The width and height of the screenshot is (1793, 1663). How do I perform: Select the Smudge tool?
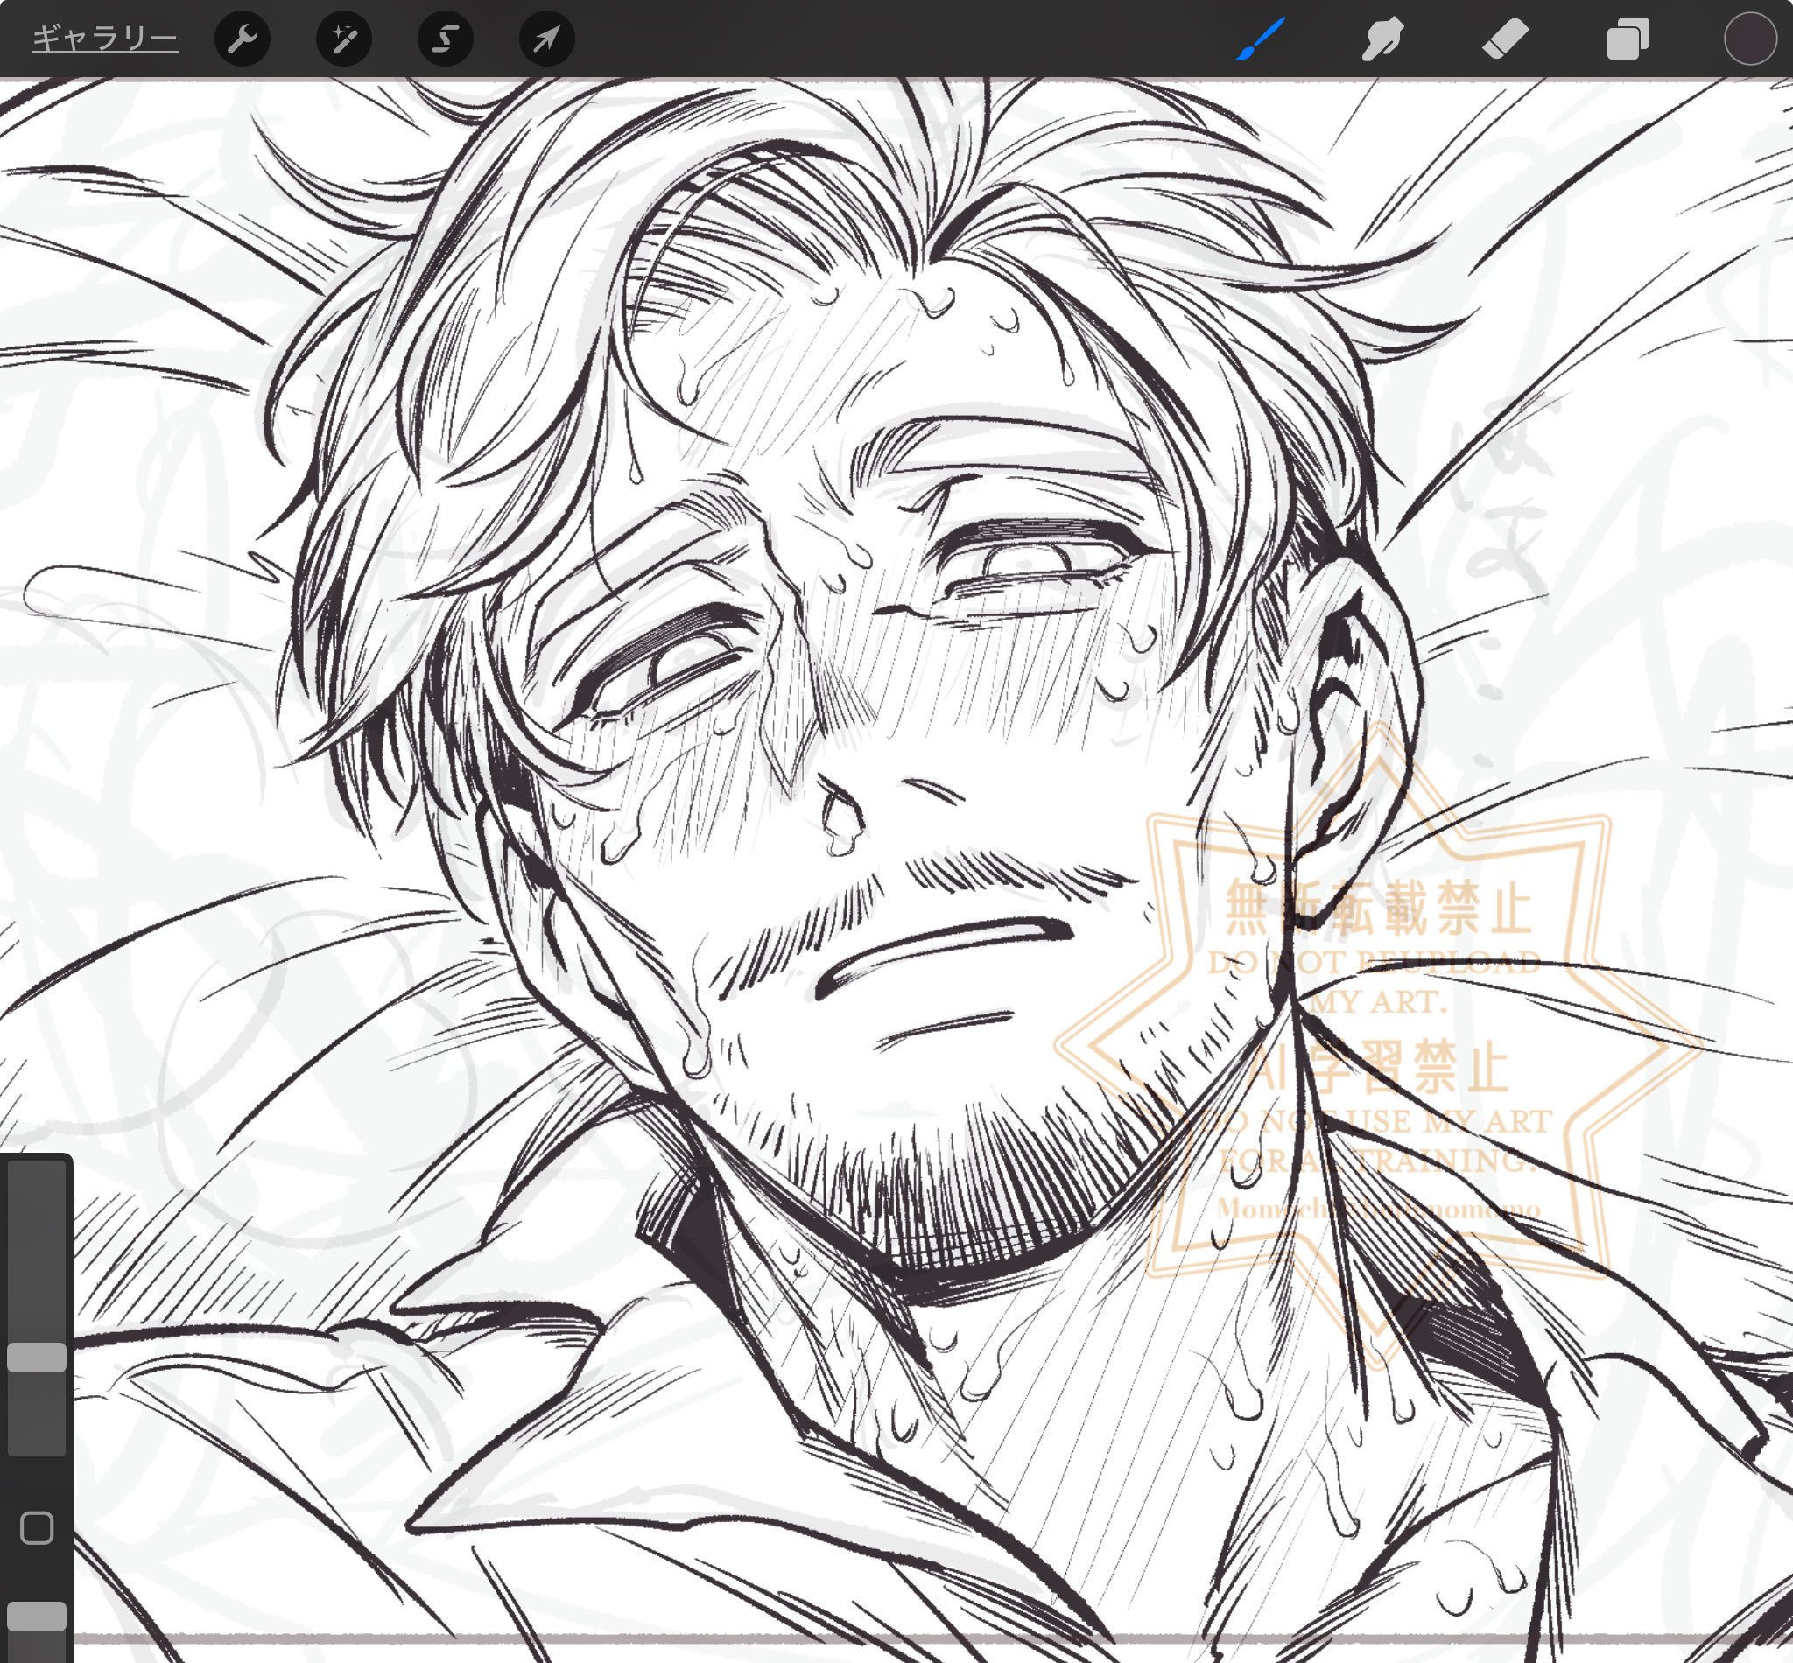click(x=1382, y=39)
